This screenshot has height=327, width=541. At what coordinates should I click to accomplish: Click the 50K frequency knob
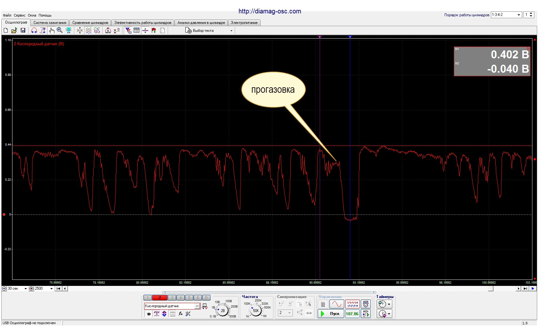[x=256, y=310]
